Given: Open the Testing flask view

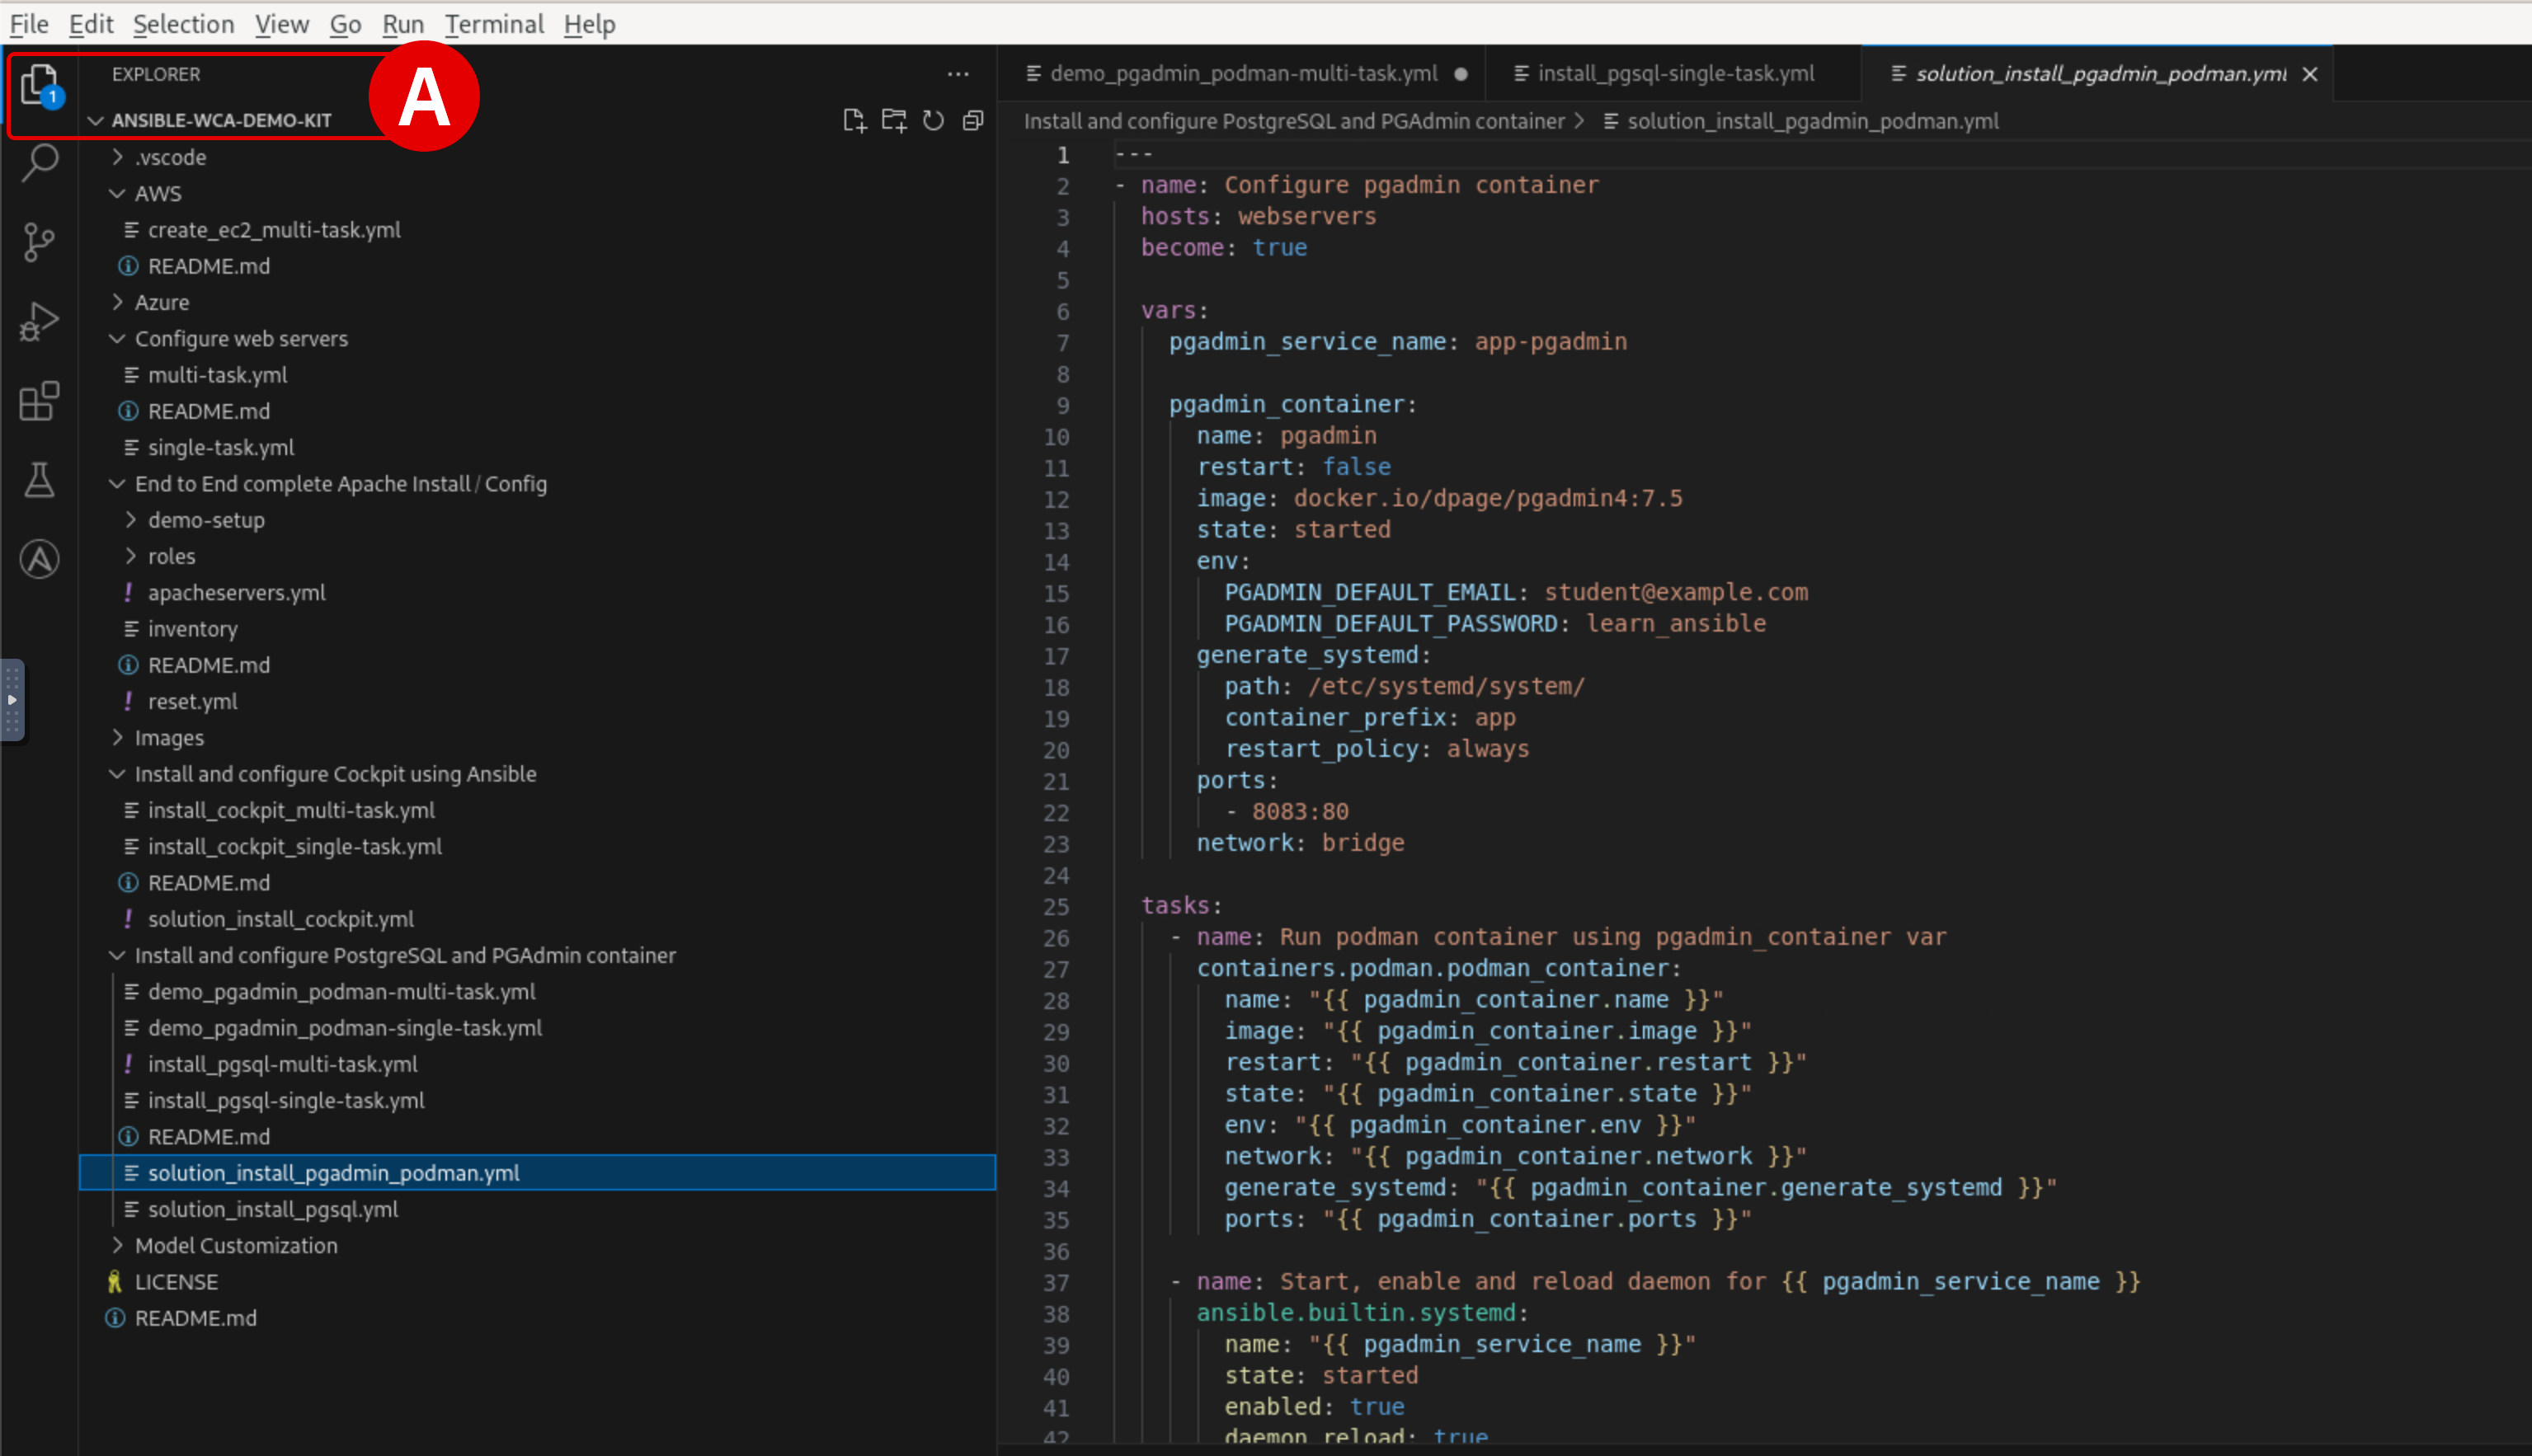Looking at the screenshot, I should pos(40,480).
